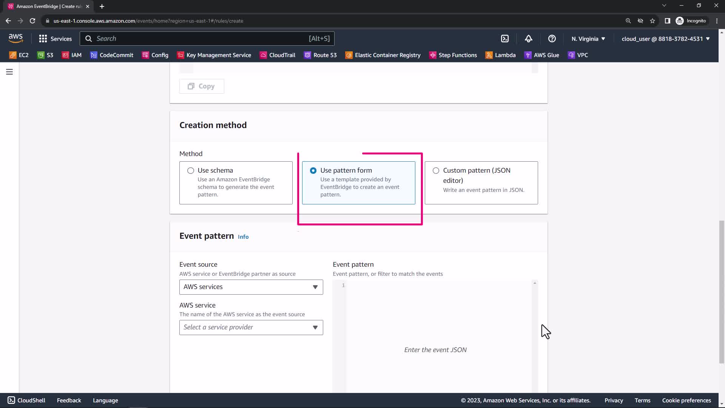Select the Use pattern form radio option
The width and height of the screenshot is (725, 408).
click(x=313, y=171)
